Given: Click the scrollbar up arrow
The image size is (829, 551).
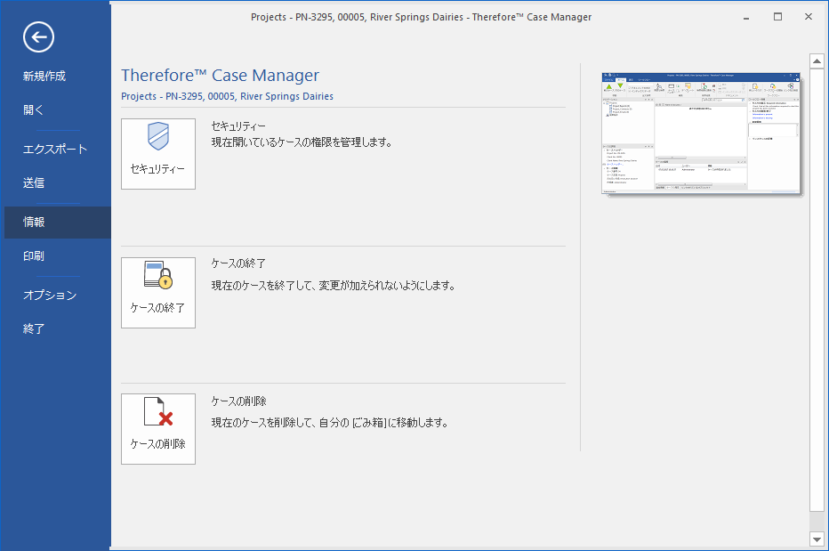Looking at the screenshot, I should [x=817, y=61].
